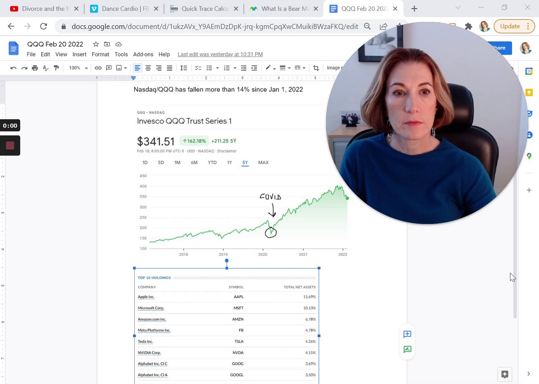Click the zoom magnifier in the address bar
The height and width of the screenshot is (384, 539).
[367, 27]
